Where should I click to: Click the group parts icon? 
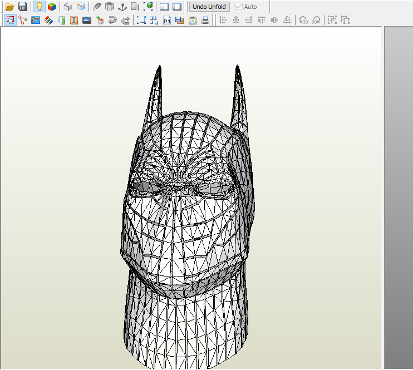[332, 20]
